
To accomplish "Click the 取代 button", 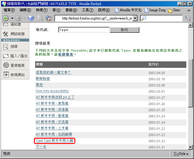I will click(125, 30).
